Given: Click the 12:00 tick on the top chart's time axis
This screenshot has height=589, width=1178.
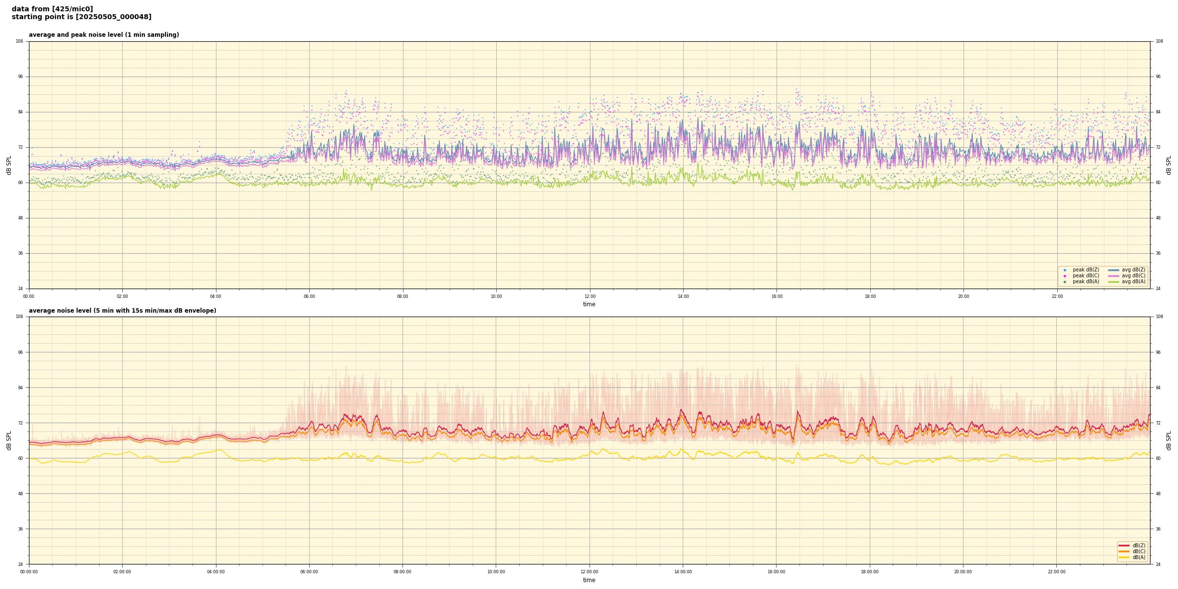Looking at the screenshot, I should pyautogui.click(x=589, y=296).
